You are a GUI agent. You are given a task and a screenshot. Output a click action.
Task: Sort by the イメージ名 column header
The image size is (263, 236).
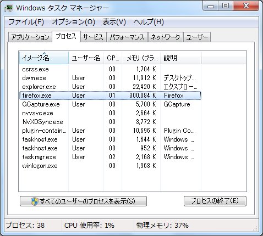44,58
